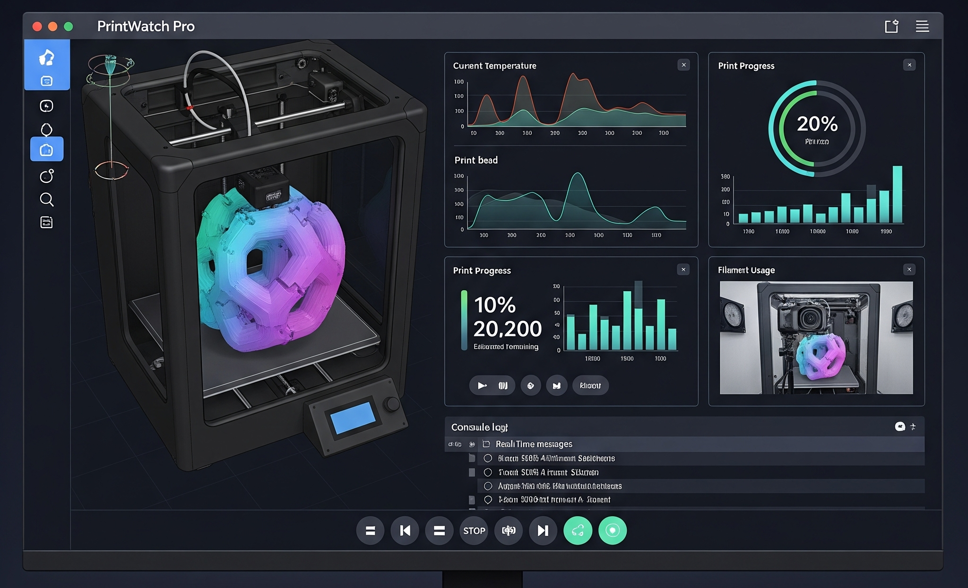Click the "Filament Usage" panel title

point(746,270)
